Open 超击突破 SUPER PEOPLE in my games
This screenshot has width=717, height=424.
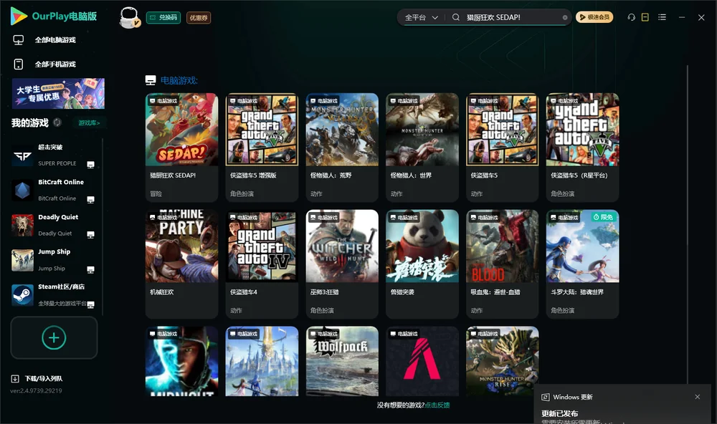54,155
